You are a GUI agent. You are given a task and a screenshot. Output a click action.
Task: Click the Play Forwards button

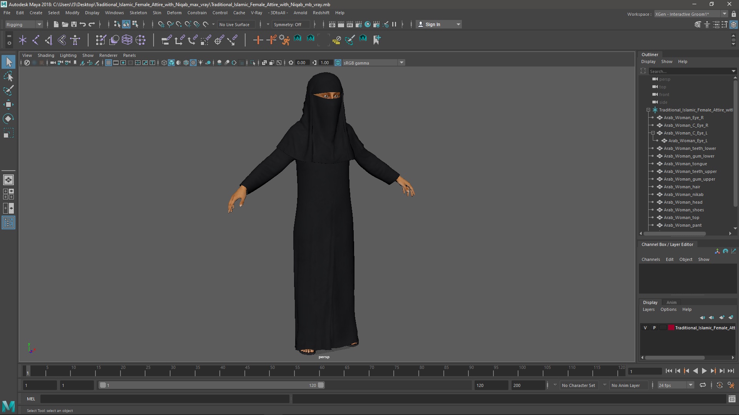click(704, 371)
